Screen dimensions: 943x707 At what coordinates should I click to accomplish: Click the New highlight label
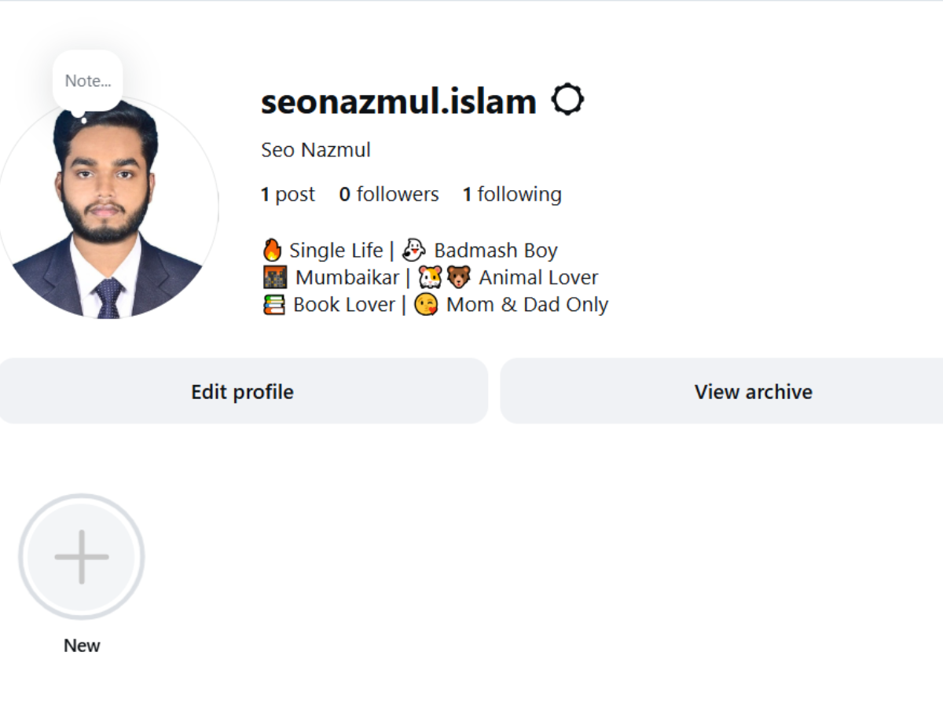[81, 645]
